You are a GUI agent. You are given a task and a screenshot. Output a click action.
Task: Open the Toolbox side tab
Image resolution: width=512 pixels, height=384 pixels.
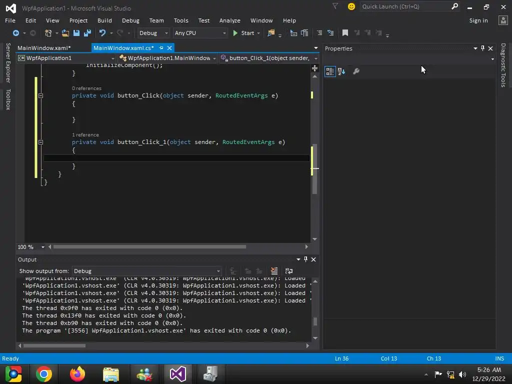pos(8,99)
